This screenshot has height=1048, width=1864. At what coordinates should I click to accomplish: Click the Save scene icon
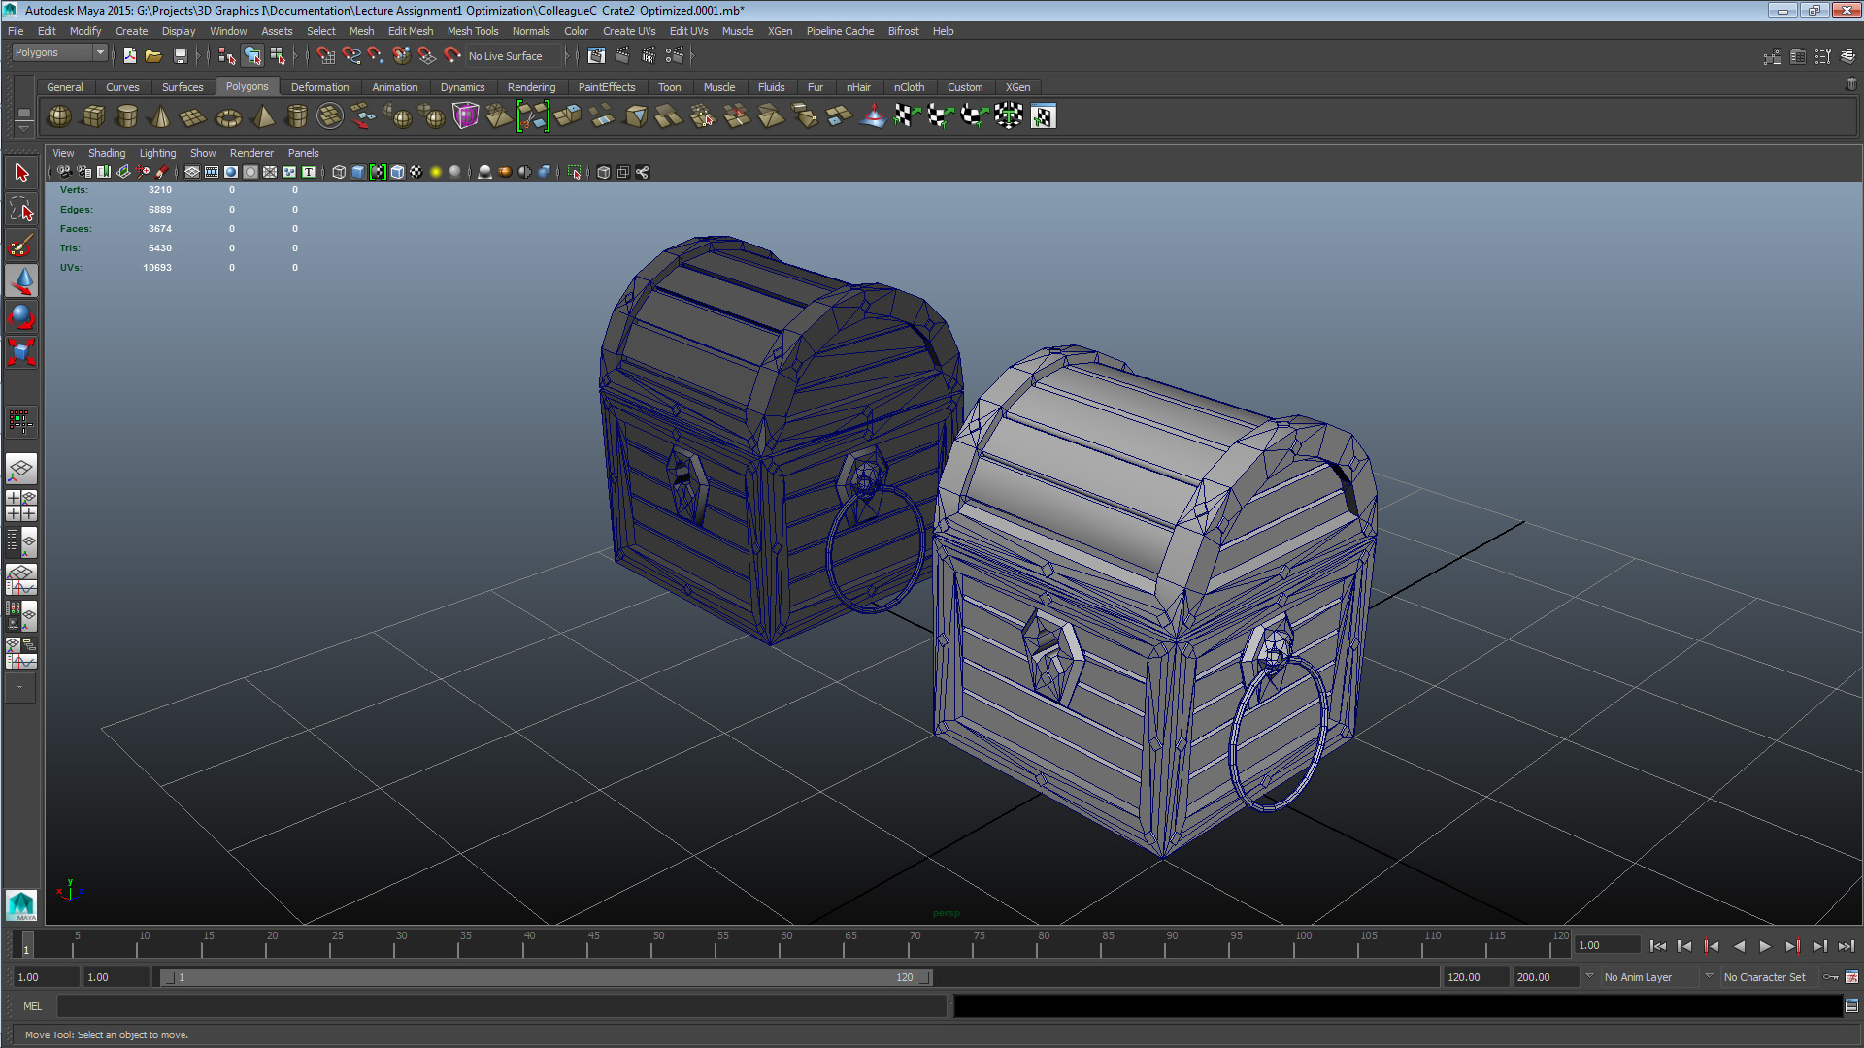click(180, 56)
